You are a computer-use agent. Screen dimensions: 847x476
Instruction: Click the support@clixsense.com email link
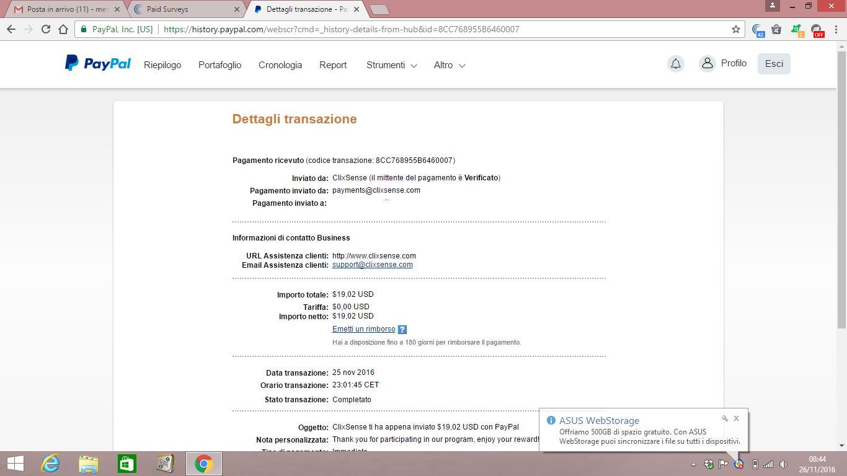coord(372,265)
